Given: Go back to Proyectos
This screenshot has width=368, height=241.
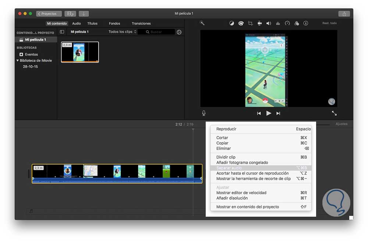Looking at the screenshot, I should pyautogui.click(x=49, y=14).
